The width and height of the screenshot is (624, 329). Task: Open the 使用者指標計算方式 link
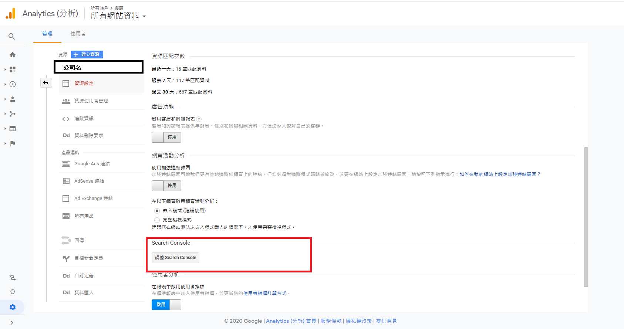click(x=265, y=294)
